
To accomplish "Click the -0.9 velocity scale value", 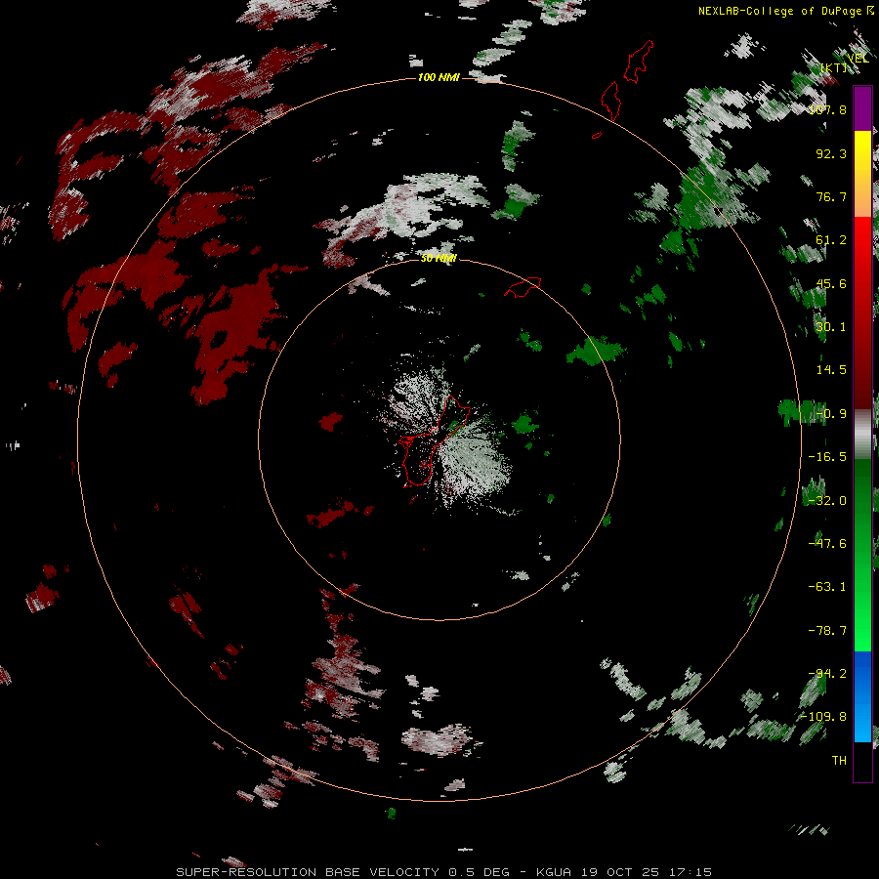I will click(831, 414).
